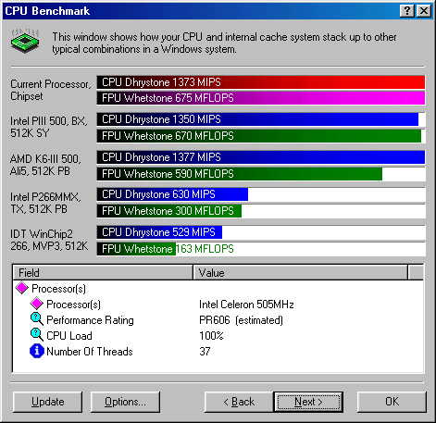Viewport: 436px width, 423px height.
Task: Click the "IDT WinChip2 266, MVP3, 512K" label
Action: click(x=49, y=240)
